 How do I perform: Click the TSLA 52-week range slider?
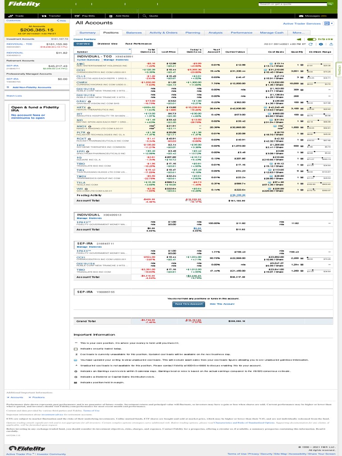click(x=319, y=183)
